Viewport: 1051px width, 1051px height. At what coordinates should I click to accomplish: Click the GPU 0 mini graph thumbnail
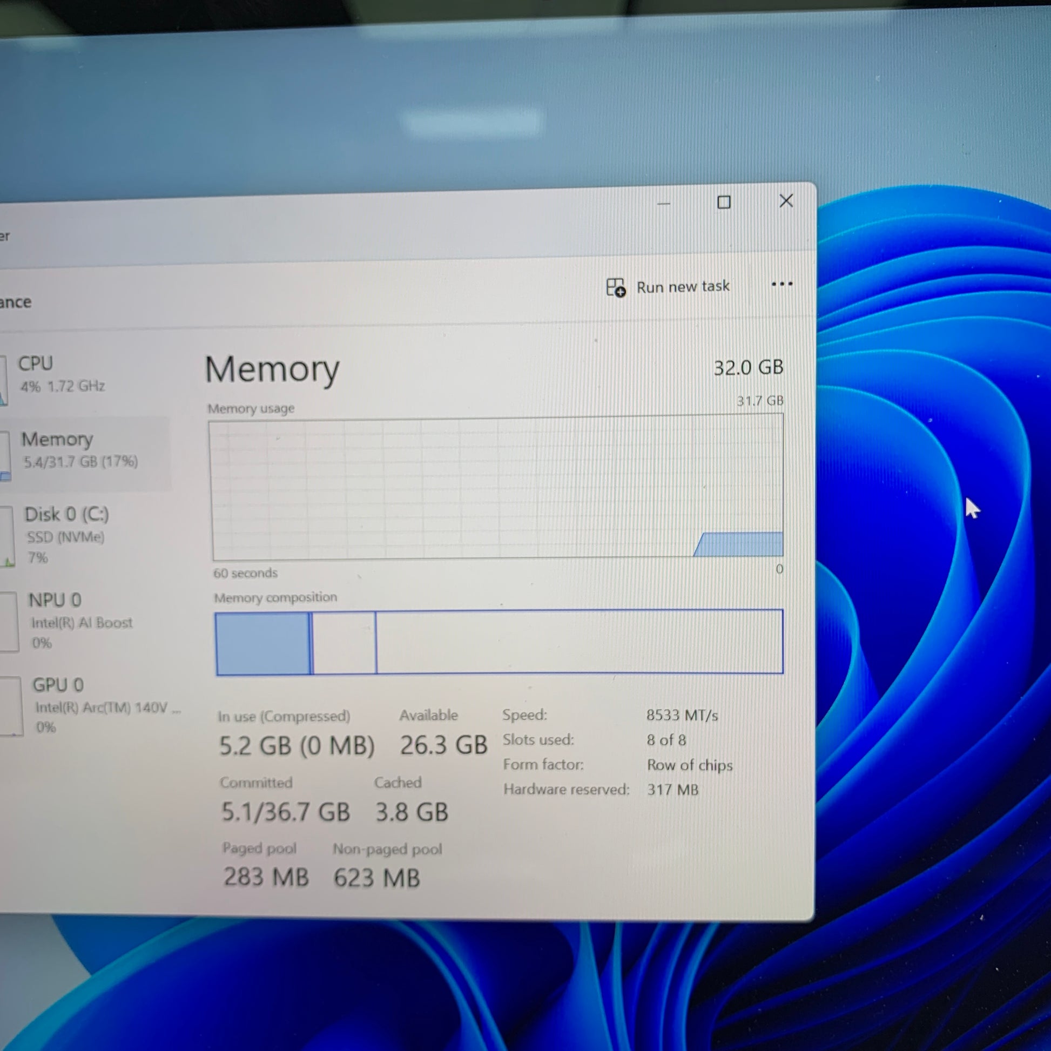[x=11, y=706]
